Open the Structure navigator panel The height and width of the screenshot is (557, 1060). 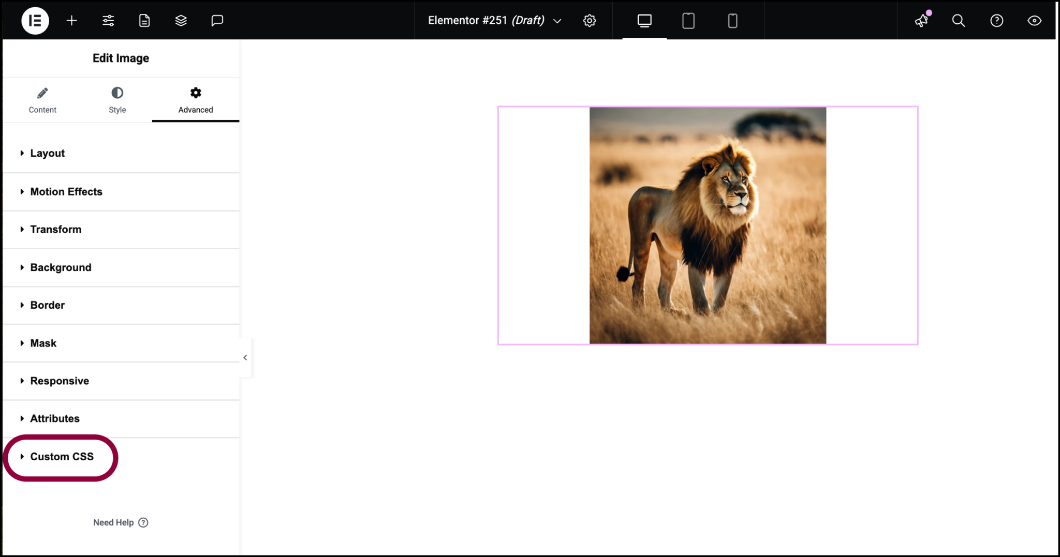click(181, 21)
